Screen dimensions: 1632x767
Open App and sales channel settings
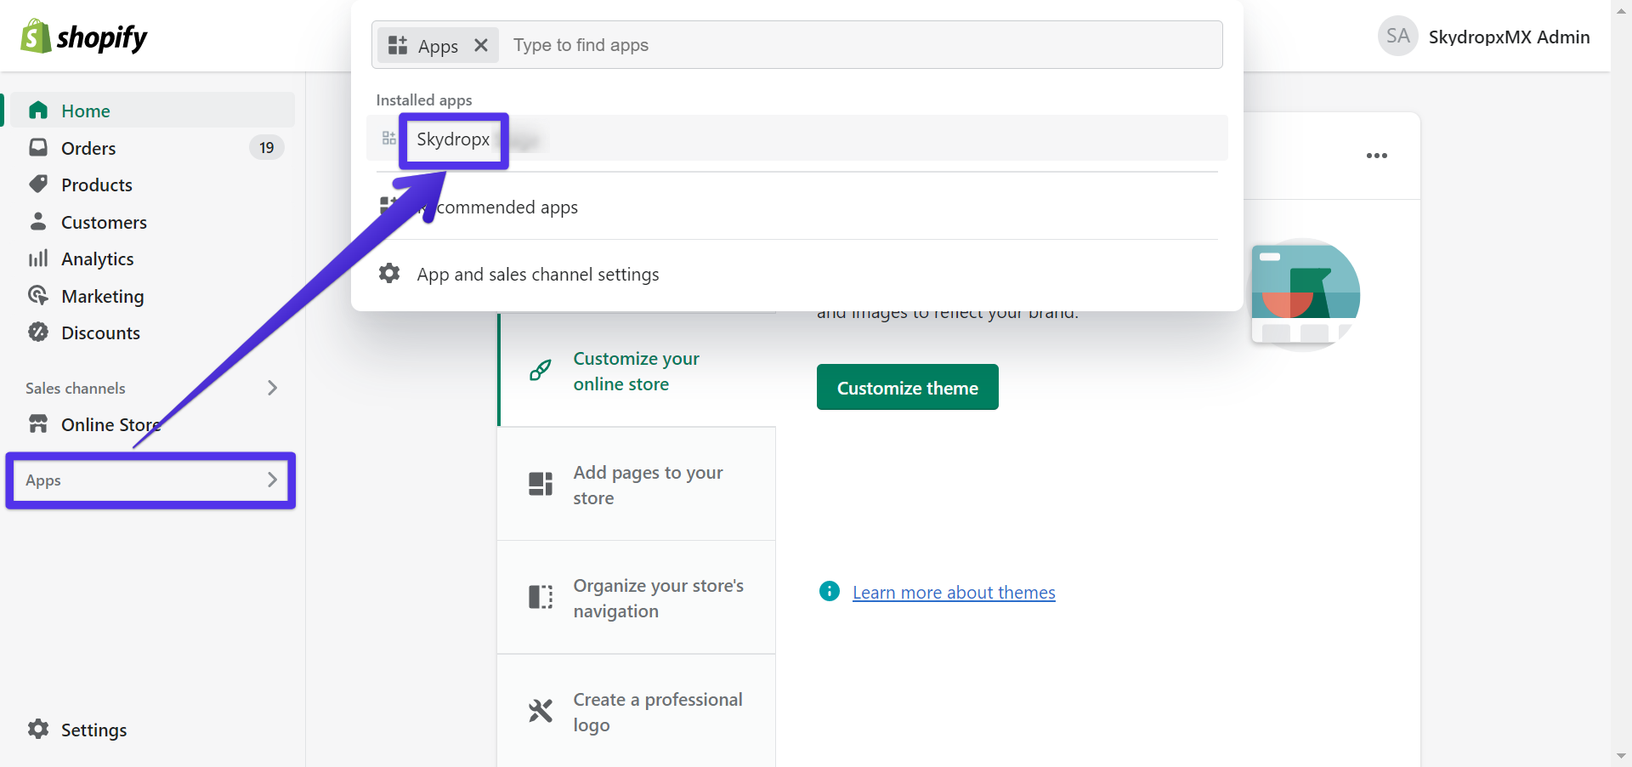(x=797, y=274)
